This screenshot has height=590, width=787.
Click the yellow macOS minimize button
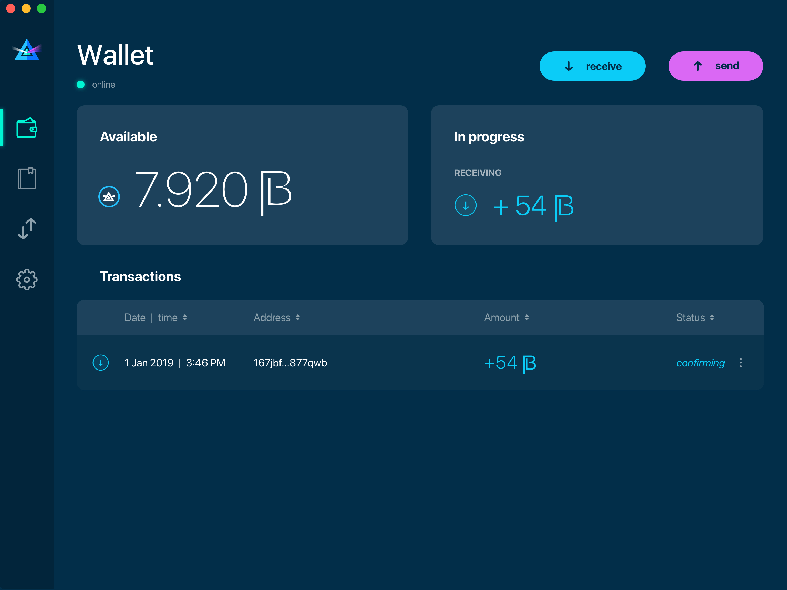(26, 8)
